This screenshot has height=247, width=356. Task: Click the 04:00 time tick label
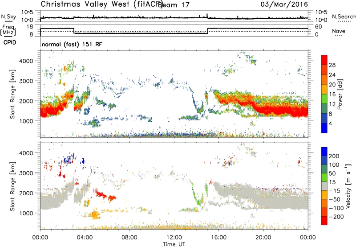tap(85, 238)
